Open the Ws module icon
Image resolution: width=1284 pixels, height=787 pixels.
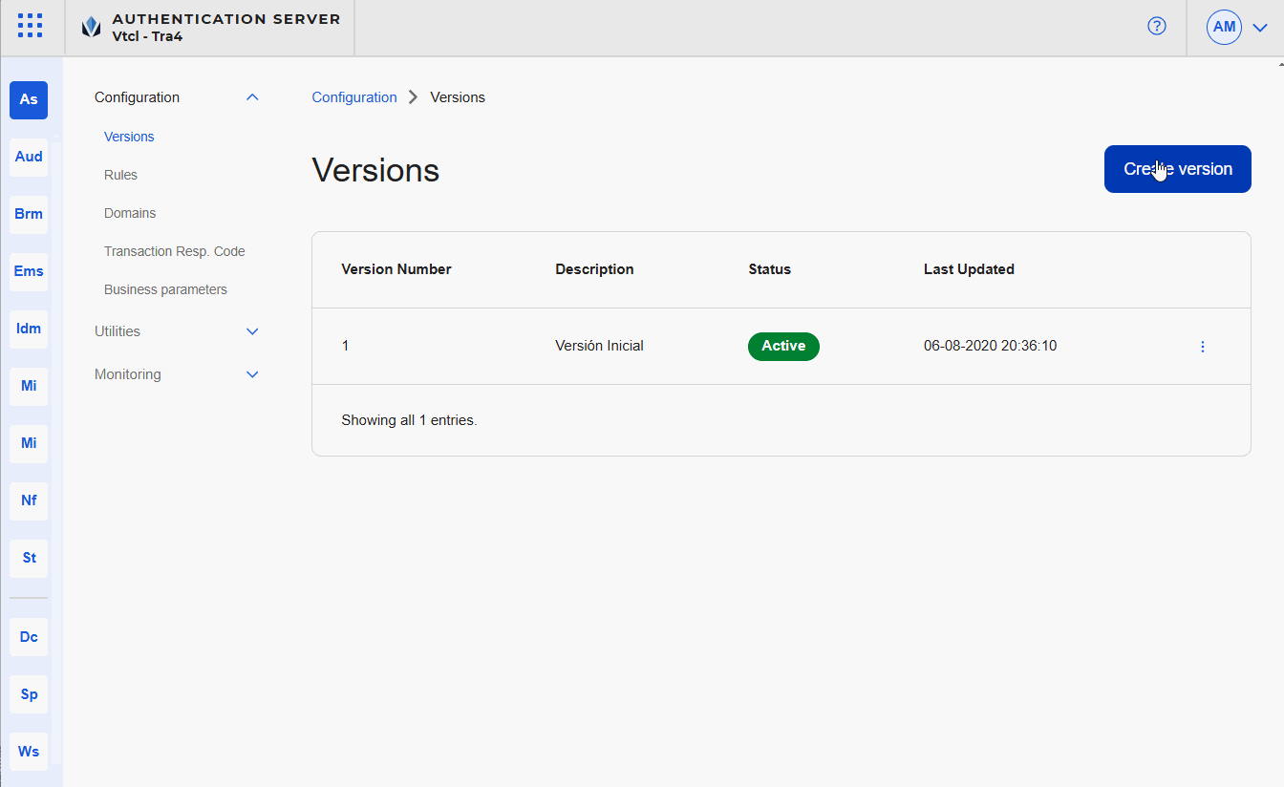coord(29,752)
